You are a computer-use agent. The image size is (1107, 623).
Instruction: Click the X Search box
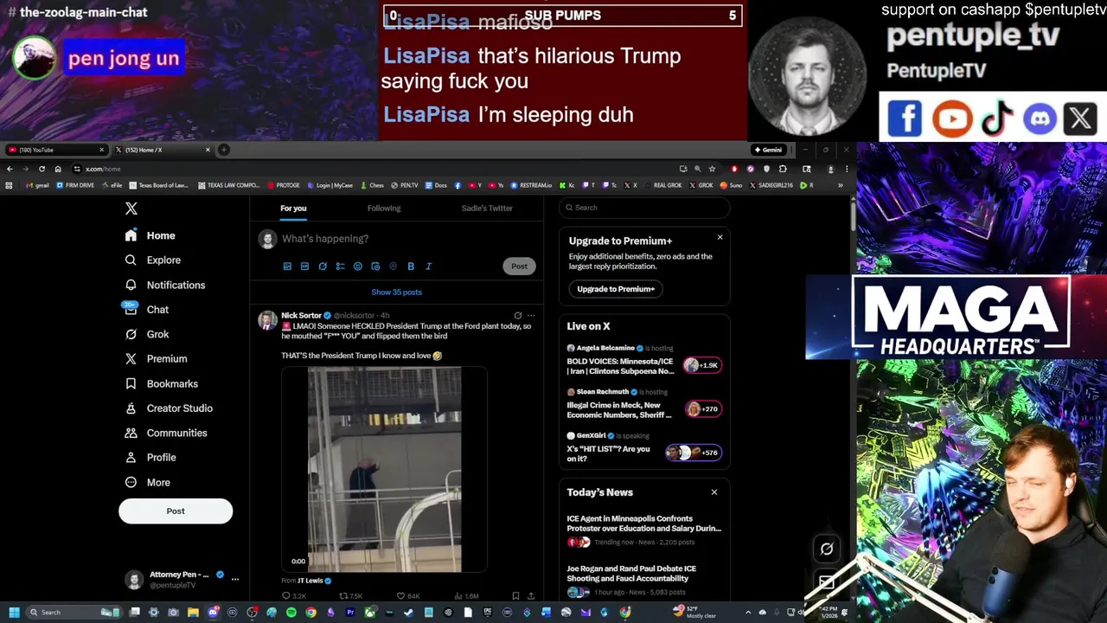pos(644,208)
